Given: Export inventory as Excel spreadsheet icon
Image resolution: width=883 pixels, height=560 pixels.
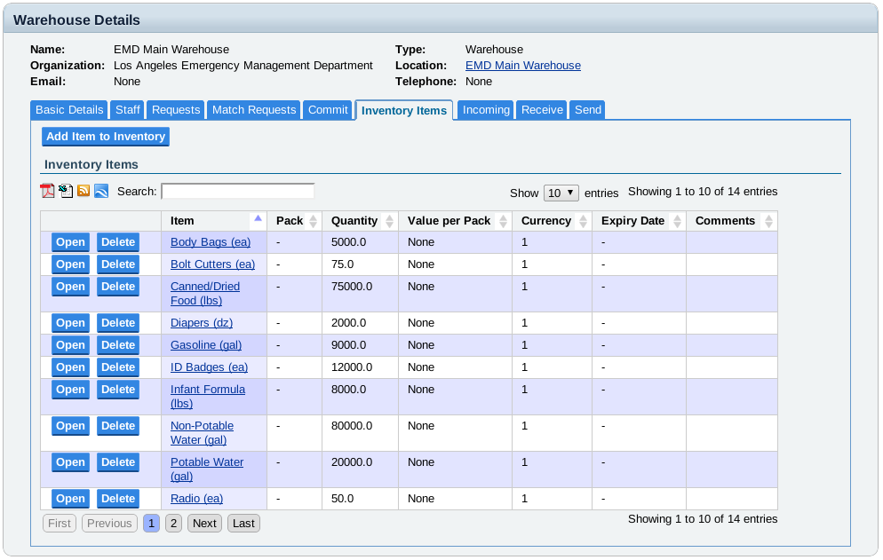Looking at the screenshot, I should tap(66, 191).
